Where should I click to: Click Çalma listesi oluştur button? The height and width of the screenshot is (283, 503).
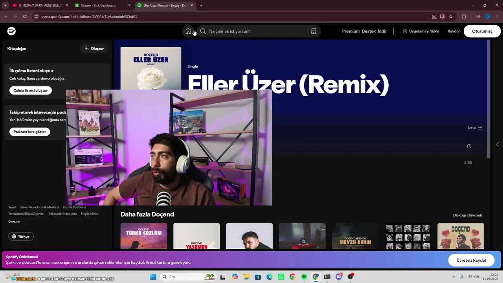coord(31,90)
